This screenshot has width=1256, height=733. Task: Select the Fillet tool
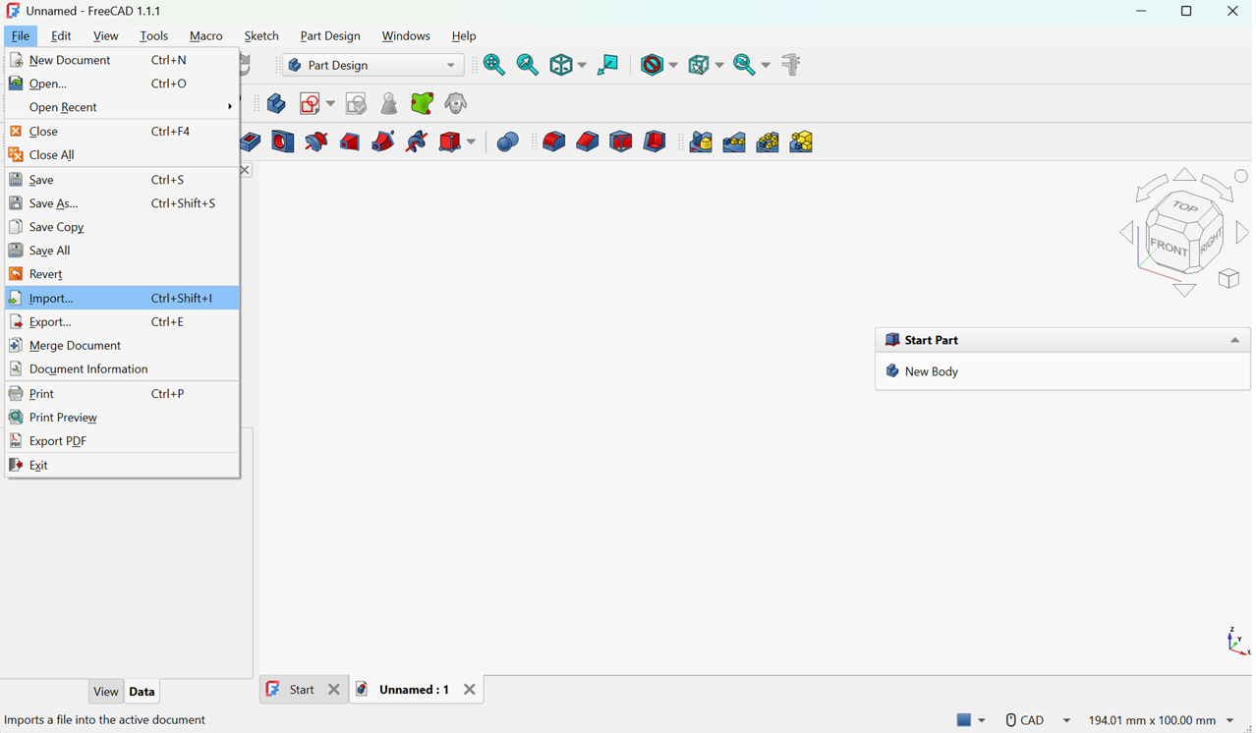(554, 141)
